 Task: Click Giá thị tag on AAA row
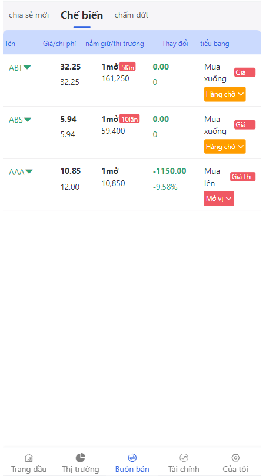242,177
